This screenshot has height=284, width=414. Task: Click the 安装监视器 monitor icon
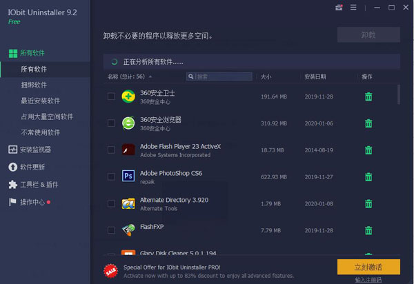coord(12,150)
